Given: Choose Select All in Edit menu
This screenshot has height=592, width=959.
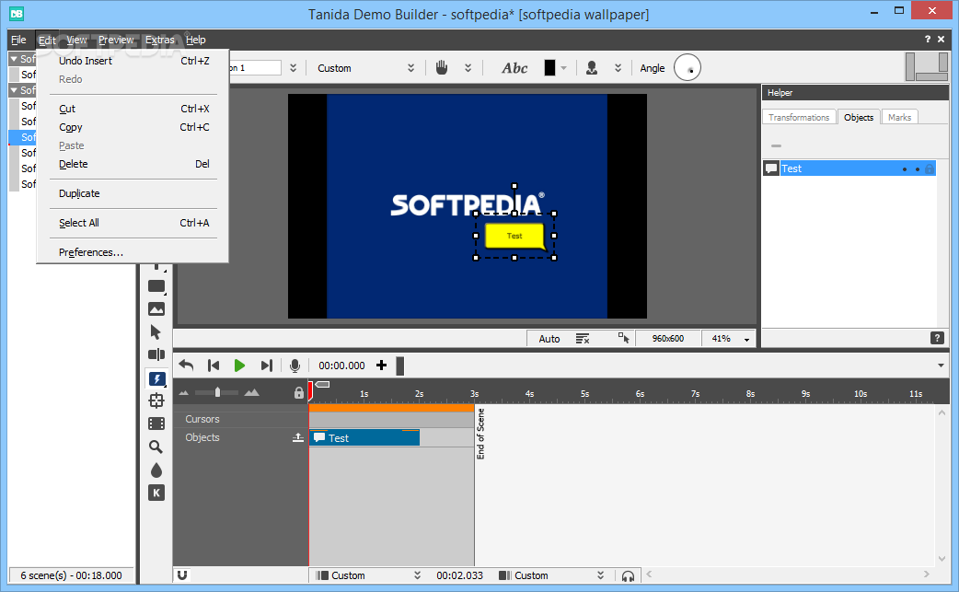Looking at the screenshot, I should 133,223.
